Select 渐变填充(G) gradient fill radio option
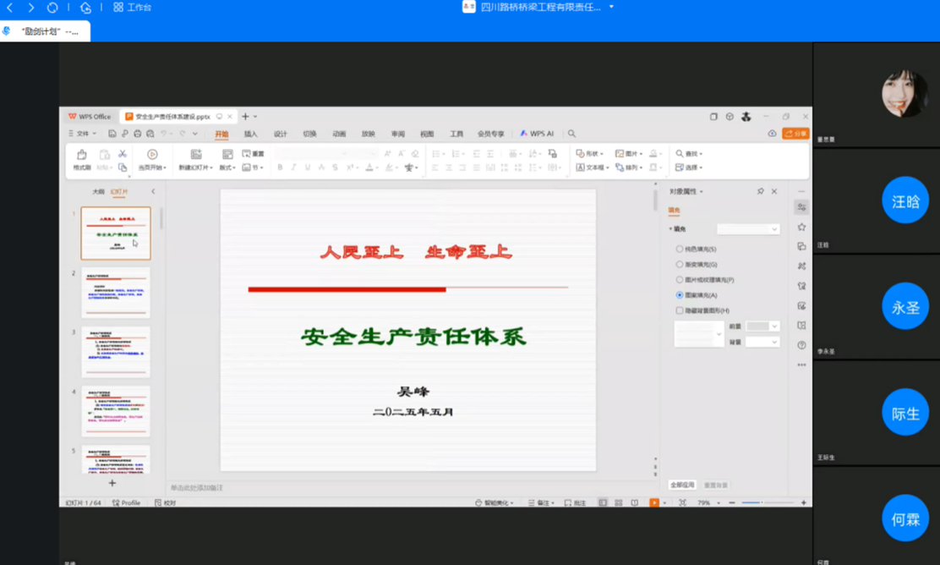This screenshot has height=565, width=940. point(680,265)
